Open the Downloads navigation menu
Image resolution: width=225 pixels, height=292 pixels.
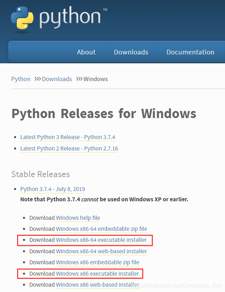point(131,52)
